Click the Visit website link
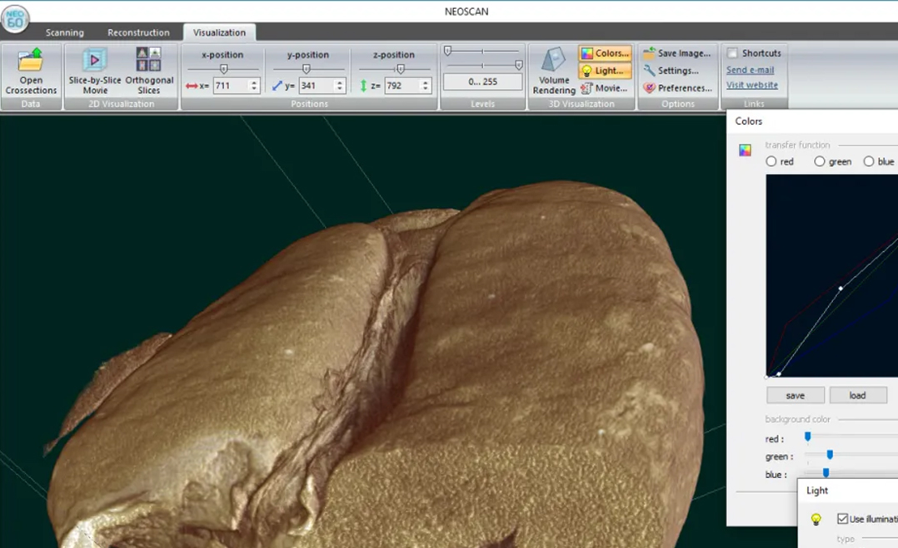 point(751,85)
